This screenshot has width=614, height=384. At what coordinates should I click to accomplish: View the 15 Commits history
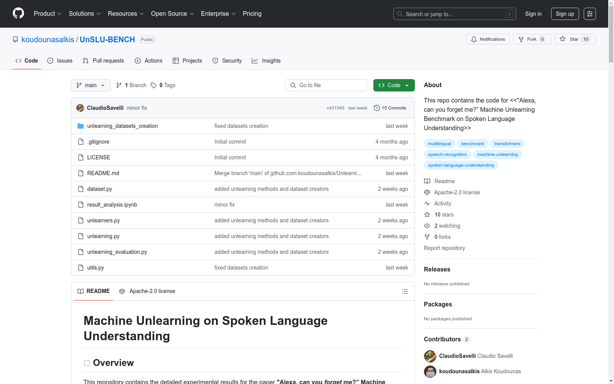pyautogui.click(x=390, y=108)
